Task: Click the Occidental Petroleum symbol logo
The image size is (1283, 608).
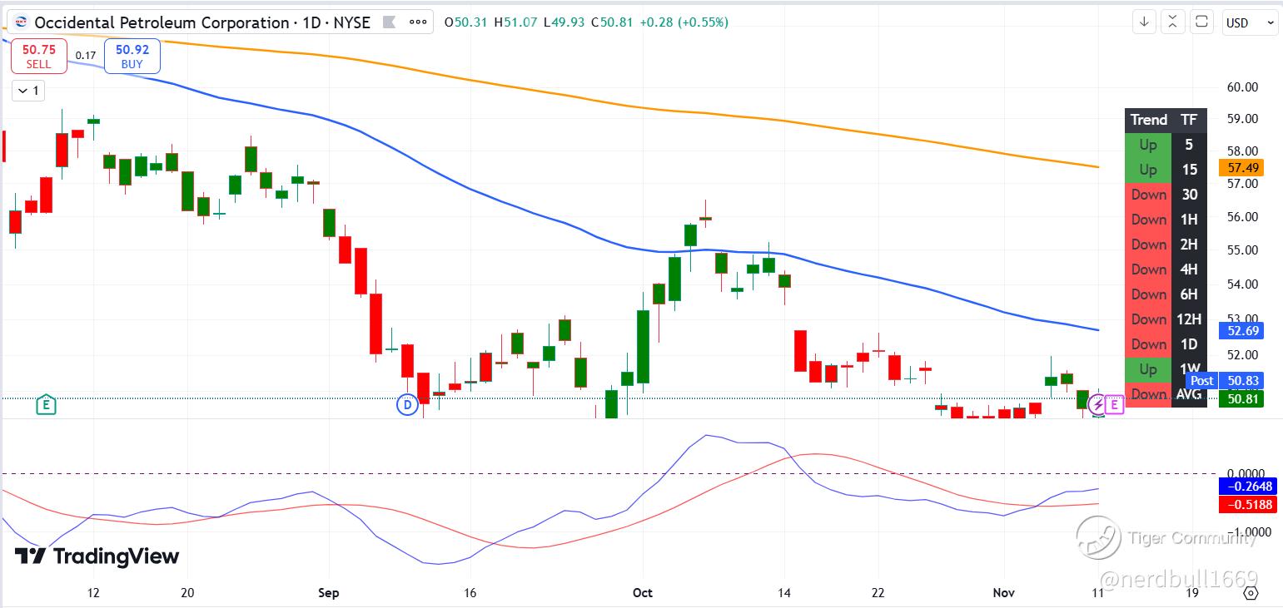Action: click(x=21, y=22)
